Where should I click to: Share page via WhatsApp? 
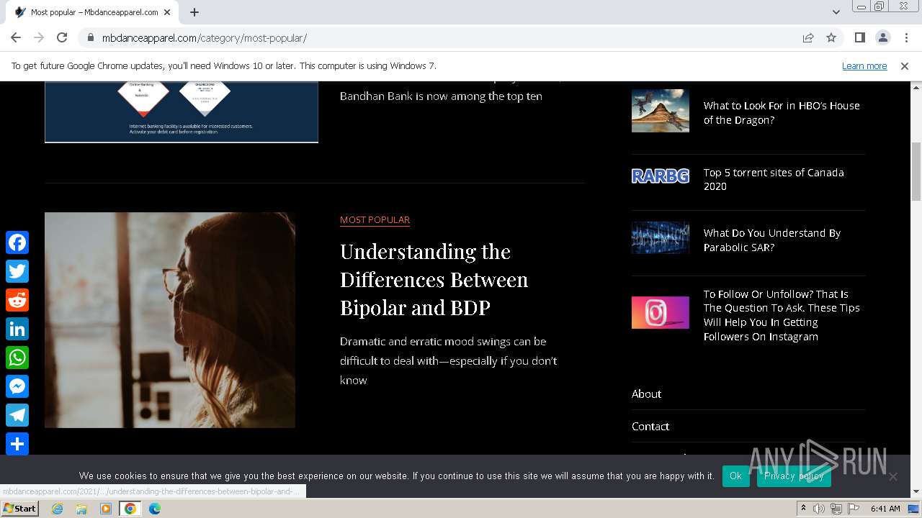[x=17, y=358]
